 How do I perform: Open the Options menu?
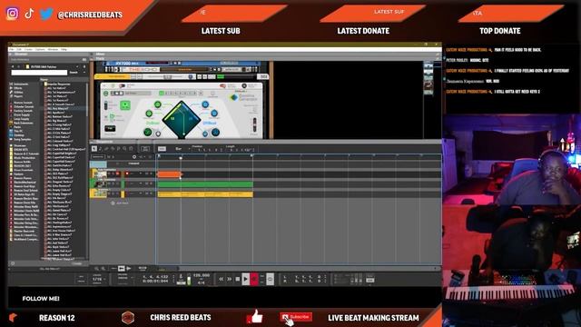[40, 49]
